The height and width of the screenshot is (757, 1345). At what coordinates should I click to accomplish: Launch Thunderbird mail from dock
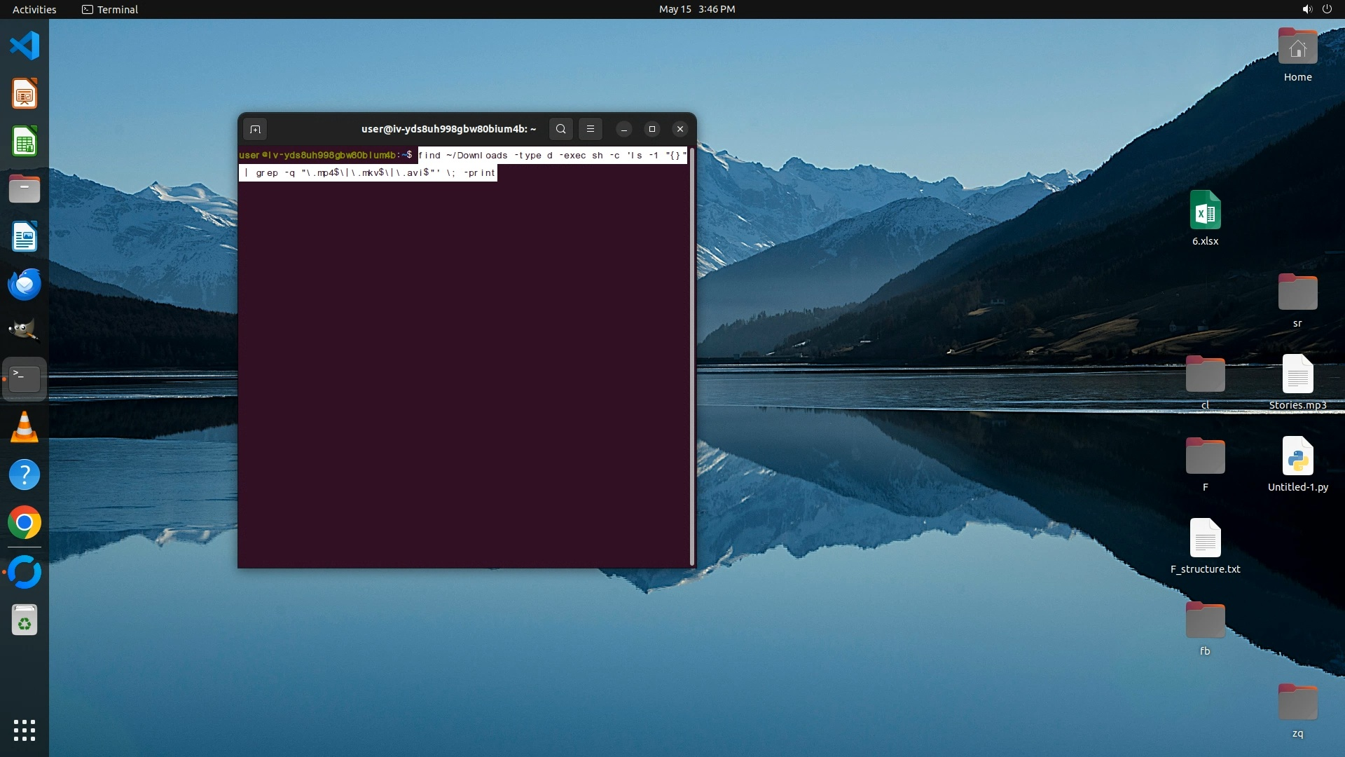point(25,285)
